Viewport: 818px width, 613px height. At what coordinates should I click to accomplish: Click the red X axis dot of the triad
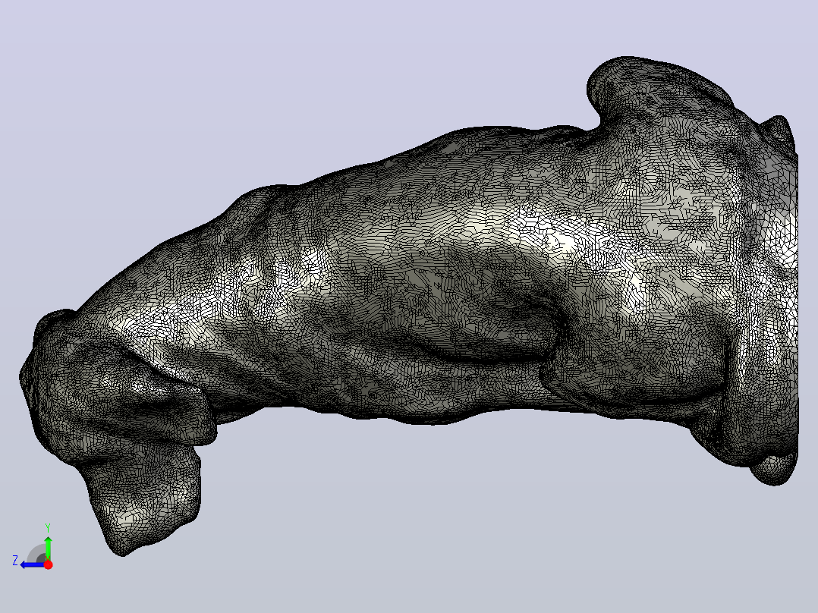pyautogui.click(x=48, y=564)
